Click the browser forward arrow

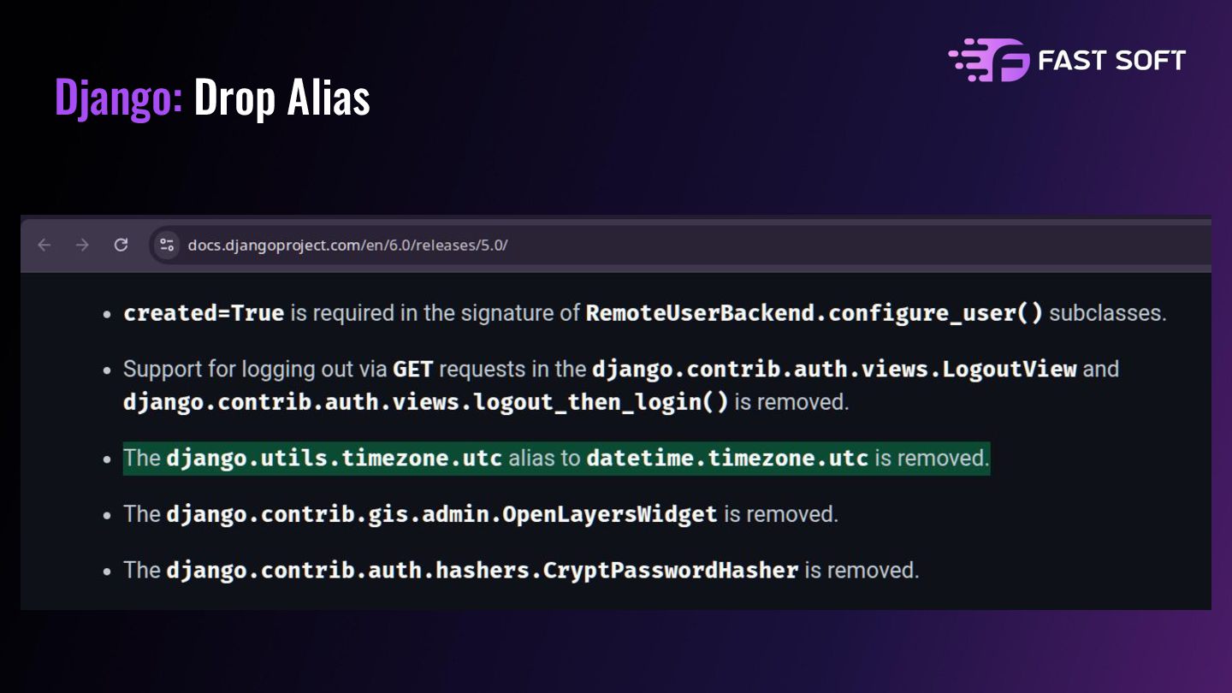pos(82,246)
